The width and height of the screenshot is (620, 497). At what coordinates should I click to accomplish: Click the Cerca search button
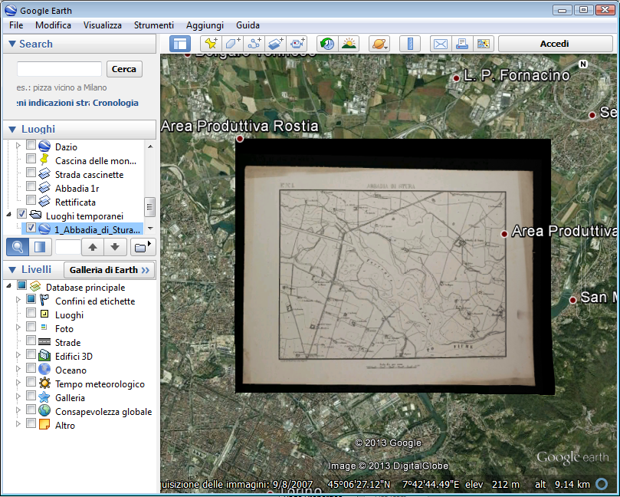tap(124, 69)
